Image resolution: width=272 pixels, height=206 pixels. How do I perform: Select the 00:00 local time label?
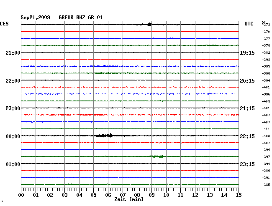pos(13,136)
